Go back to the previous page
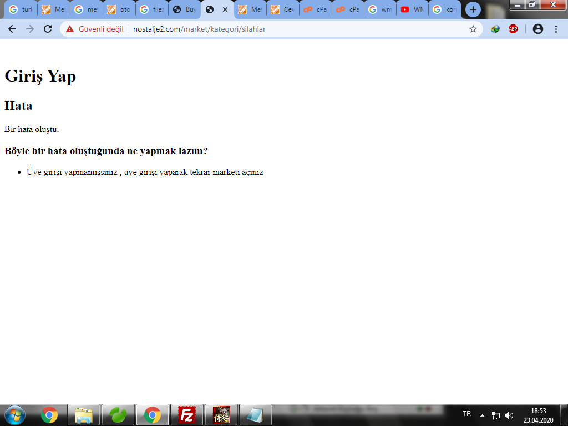 [x=12, y=29]
